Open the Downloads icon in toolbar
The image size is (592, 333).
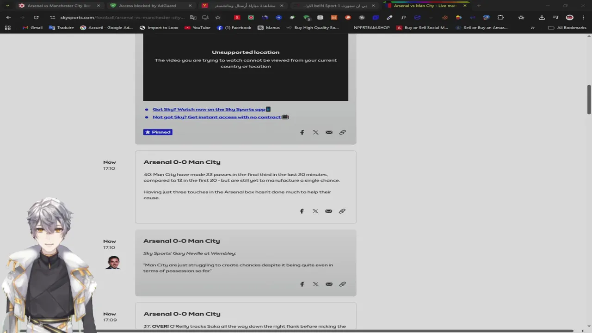click(542, 18)
